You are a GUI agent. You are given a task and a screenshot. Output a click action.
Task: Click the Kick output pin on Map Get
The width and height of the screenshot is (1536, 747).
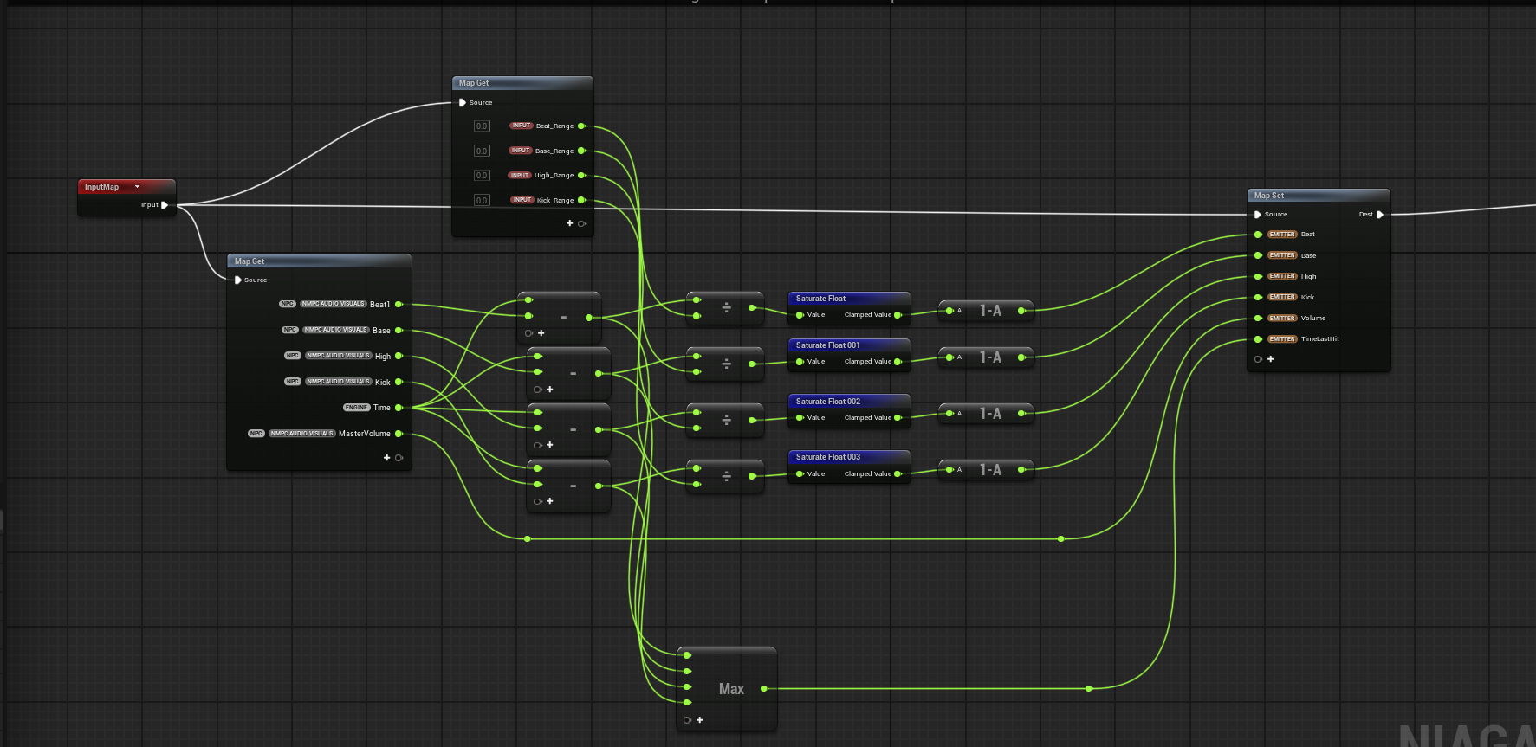pyautogui.click(x=399, y=382)
